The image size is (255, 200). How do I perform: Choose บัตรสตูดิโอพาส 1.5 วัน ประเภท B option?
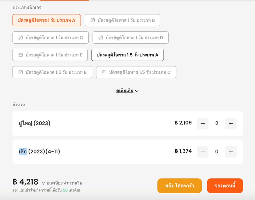pyautogui.click(x=52, y=72)
